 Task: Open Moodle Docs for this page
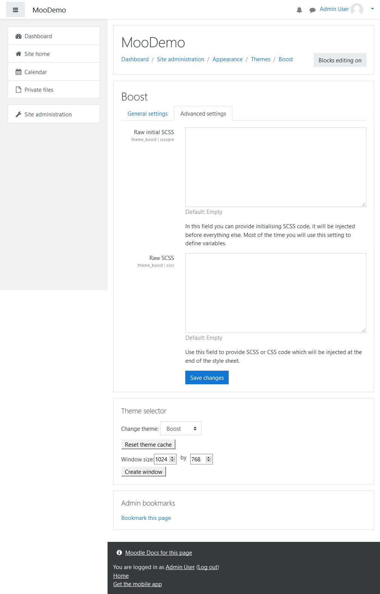(158, 552)
